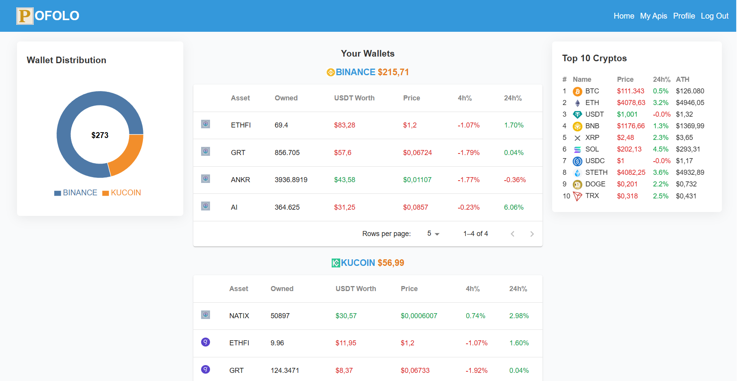
Task: Open My Apis in the navigation bar
Action: point(654,16)
